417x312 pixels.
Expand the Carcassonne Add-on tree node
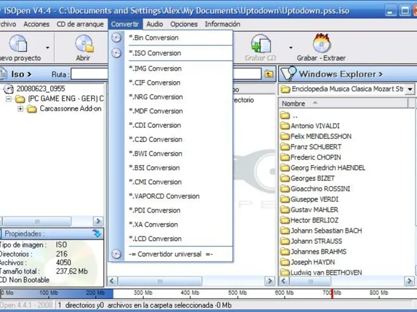[x=20, y=109]
